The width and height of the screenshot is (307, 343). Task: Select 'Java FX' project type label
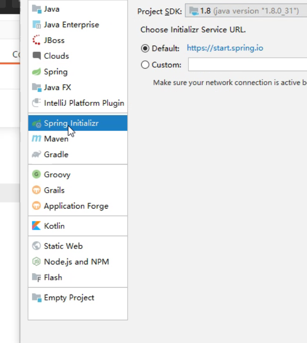point(57,87)
